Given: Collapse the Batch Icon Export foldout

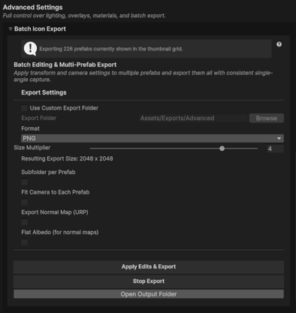Looking at the screenshot, I should point(11,29).
